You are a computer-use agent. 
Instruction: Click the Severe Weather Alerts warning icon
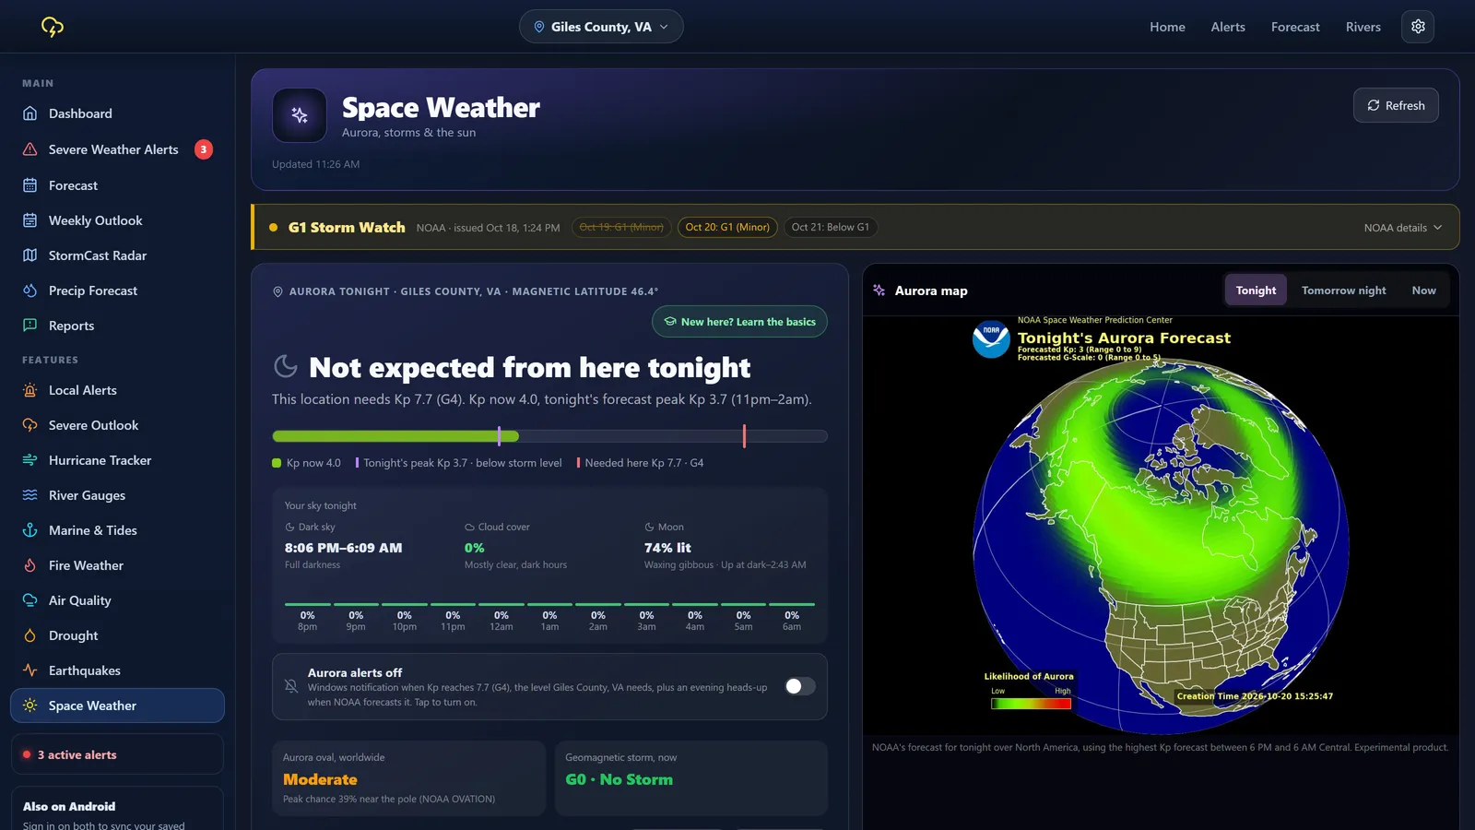point(29,149)
